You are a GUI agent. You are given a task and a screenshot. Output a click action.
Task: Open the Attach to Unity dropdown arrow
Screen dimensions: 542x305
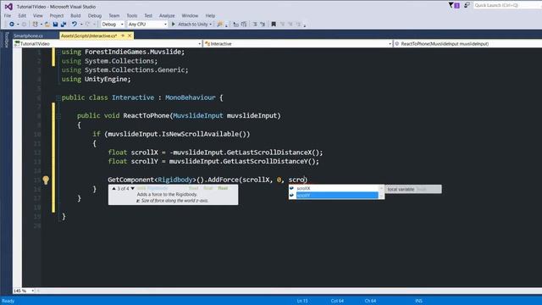[x=211, y=25]
